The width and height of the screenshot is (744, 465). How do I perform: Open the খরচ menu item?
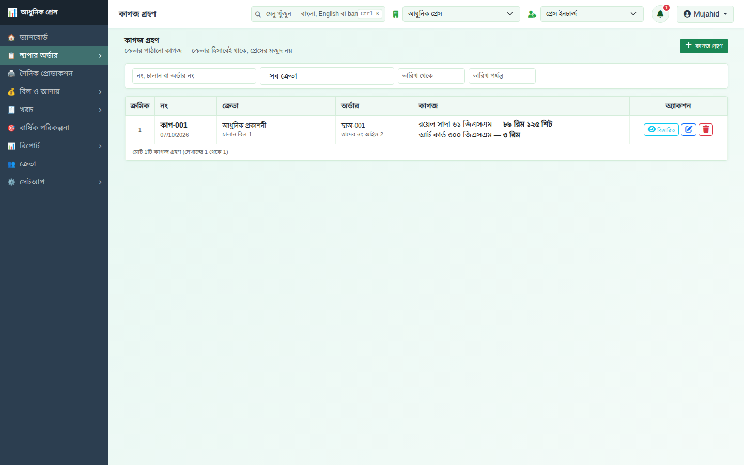pyautogui.click(x=54, y=110)
